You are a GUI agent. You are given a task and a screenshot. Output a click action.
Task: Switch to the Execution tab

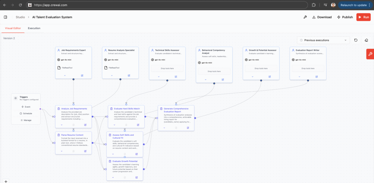coord(34,28)
